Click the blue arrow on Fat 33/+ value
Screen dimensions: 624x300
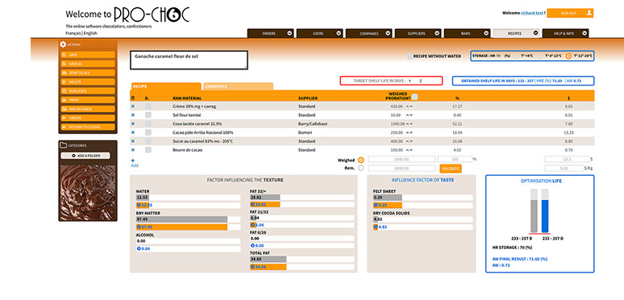252,205
